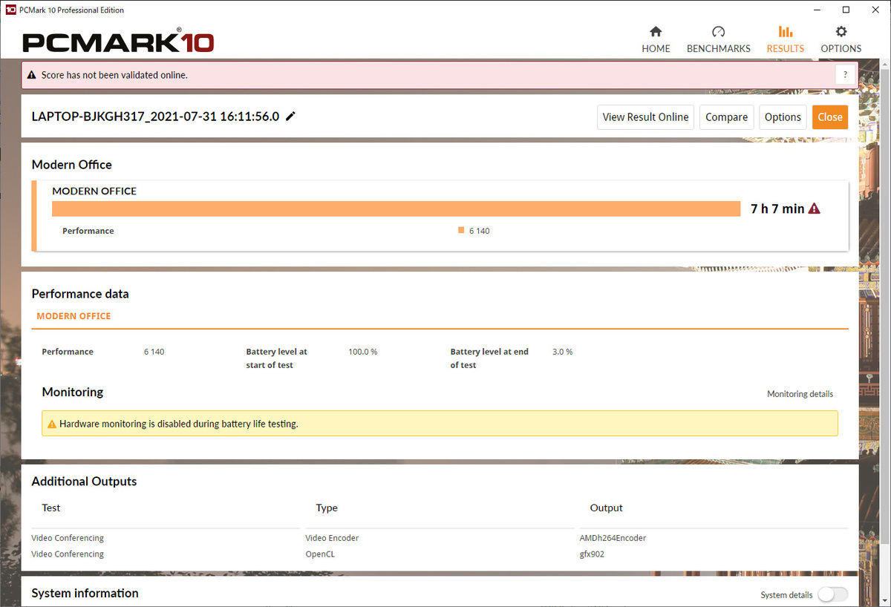The width and height of the screenshot is (891, 607).
Task: Click the help question mark button
Action: [845, 75]
